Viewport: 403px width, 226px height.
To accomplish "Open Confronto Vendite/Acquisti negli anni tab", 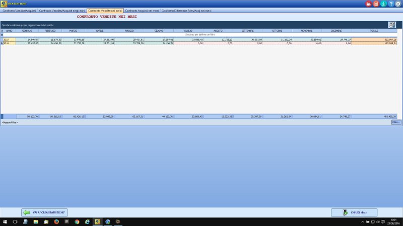I will (x=63, y=11).
